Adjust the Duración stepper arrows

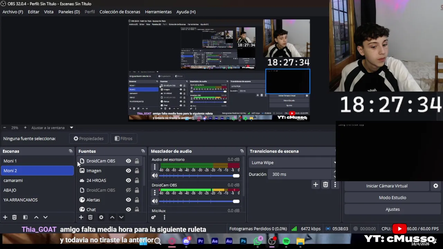tap(334, 174)
